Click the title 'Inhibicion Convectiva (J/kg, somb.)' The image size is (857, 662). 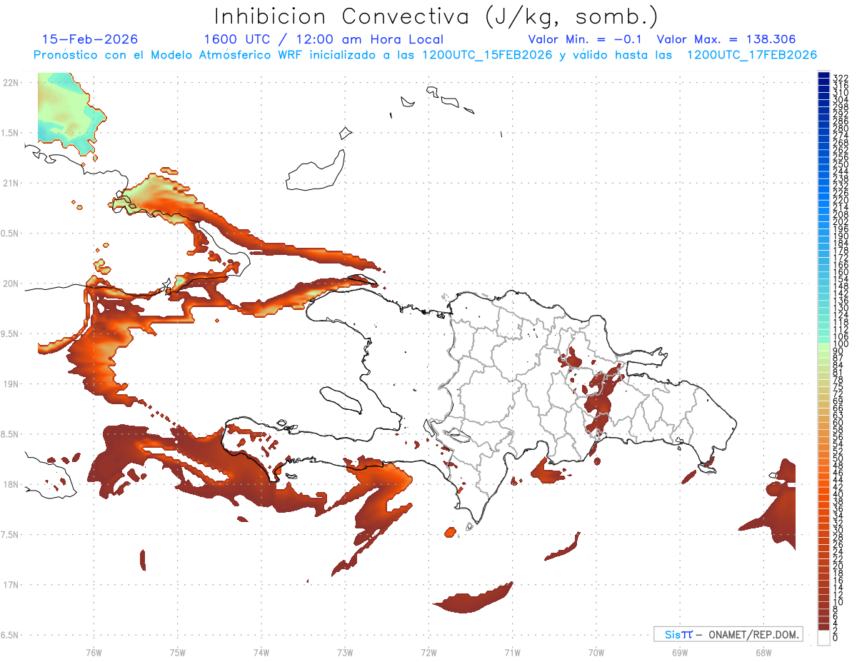436,16
